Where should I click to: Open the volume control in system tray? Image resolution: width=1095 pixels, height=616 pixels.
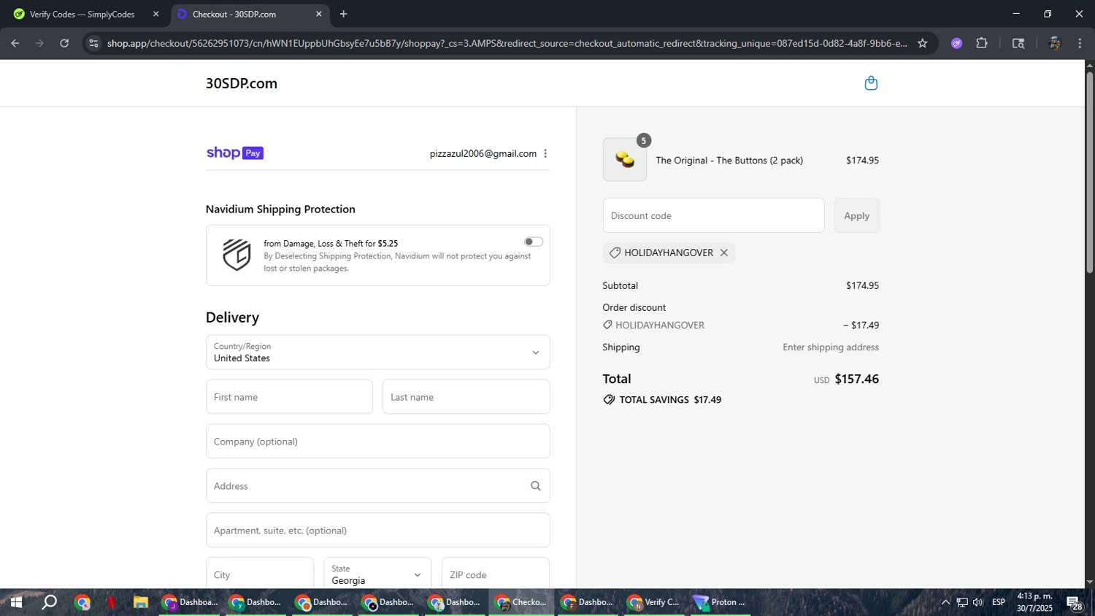point(978,602)
